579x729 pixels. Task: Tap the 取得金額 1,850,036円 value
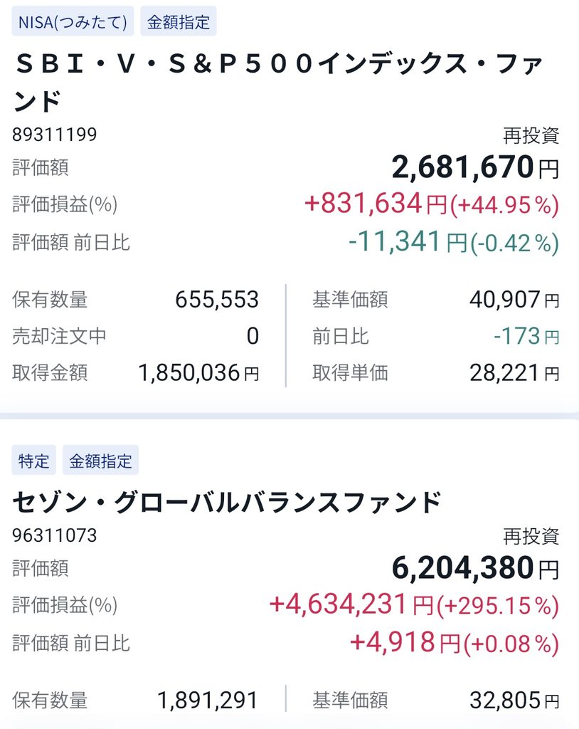(x=198, y=373)
